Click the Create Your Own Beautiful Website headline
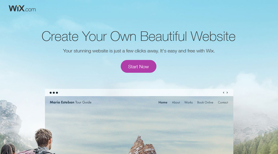 pyautogui.click(x=138, y=36)
